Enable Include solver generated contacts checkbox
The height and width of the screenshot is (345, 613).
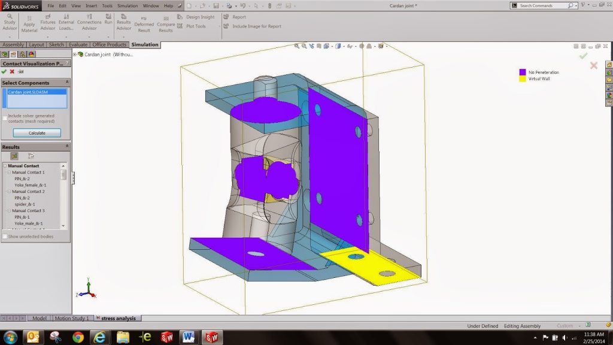point(5,118)
